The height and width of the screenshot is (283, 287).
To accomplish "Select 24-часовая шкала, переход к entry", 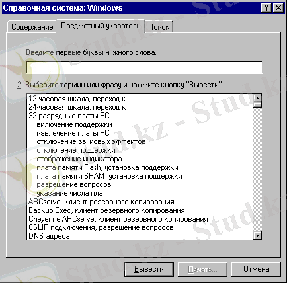I will 77,107.
